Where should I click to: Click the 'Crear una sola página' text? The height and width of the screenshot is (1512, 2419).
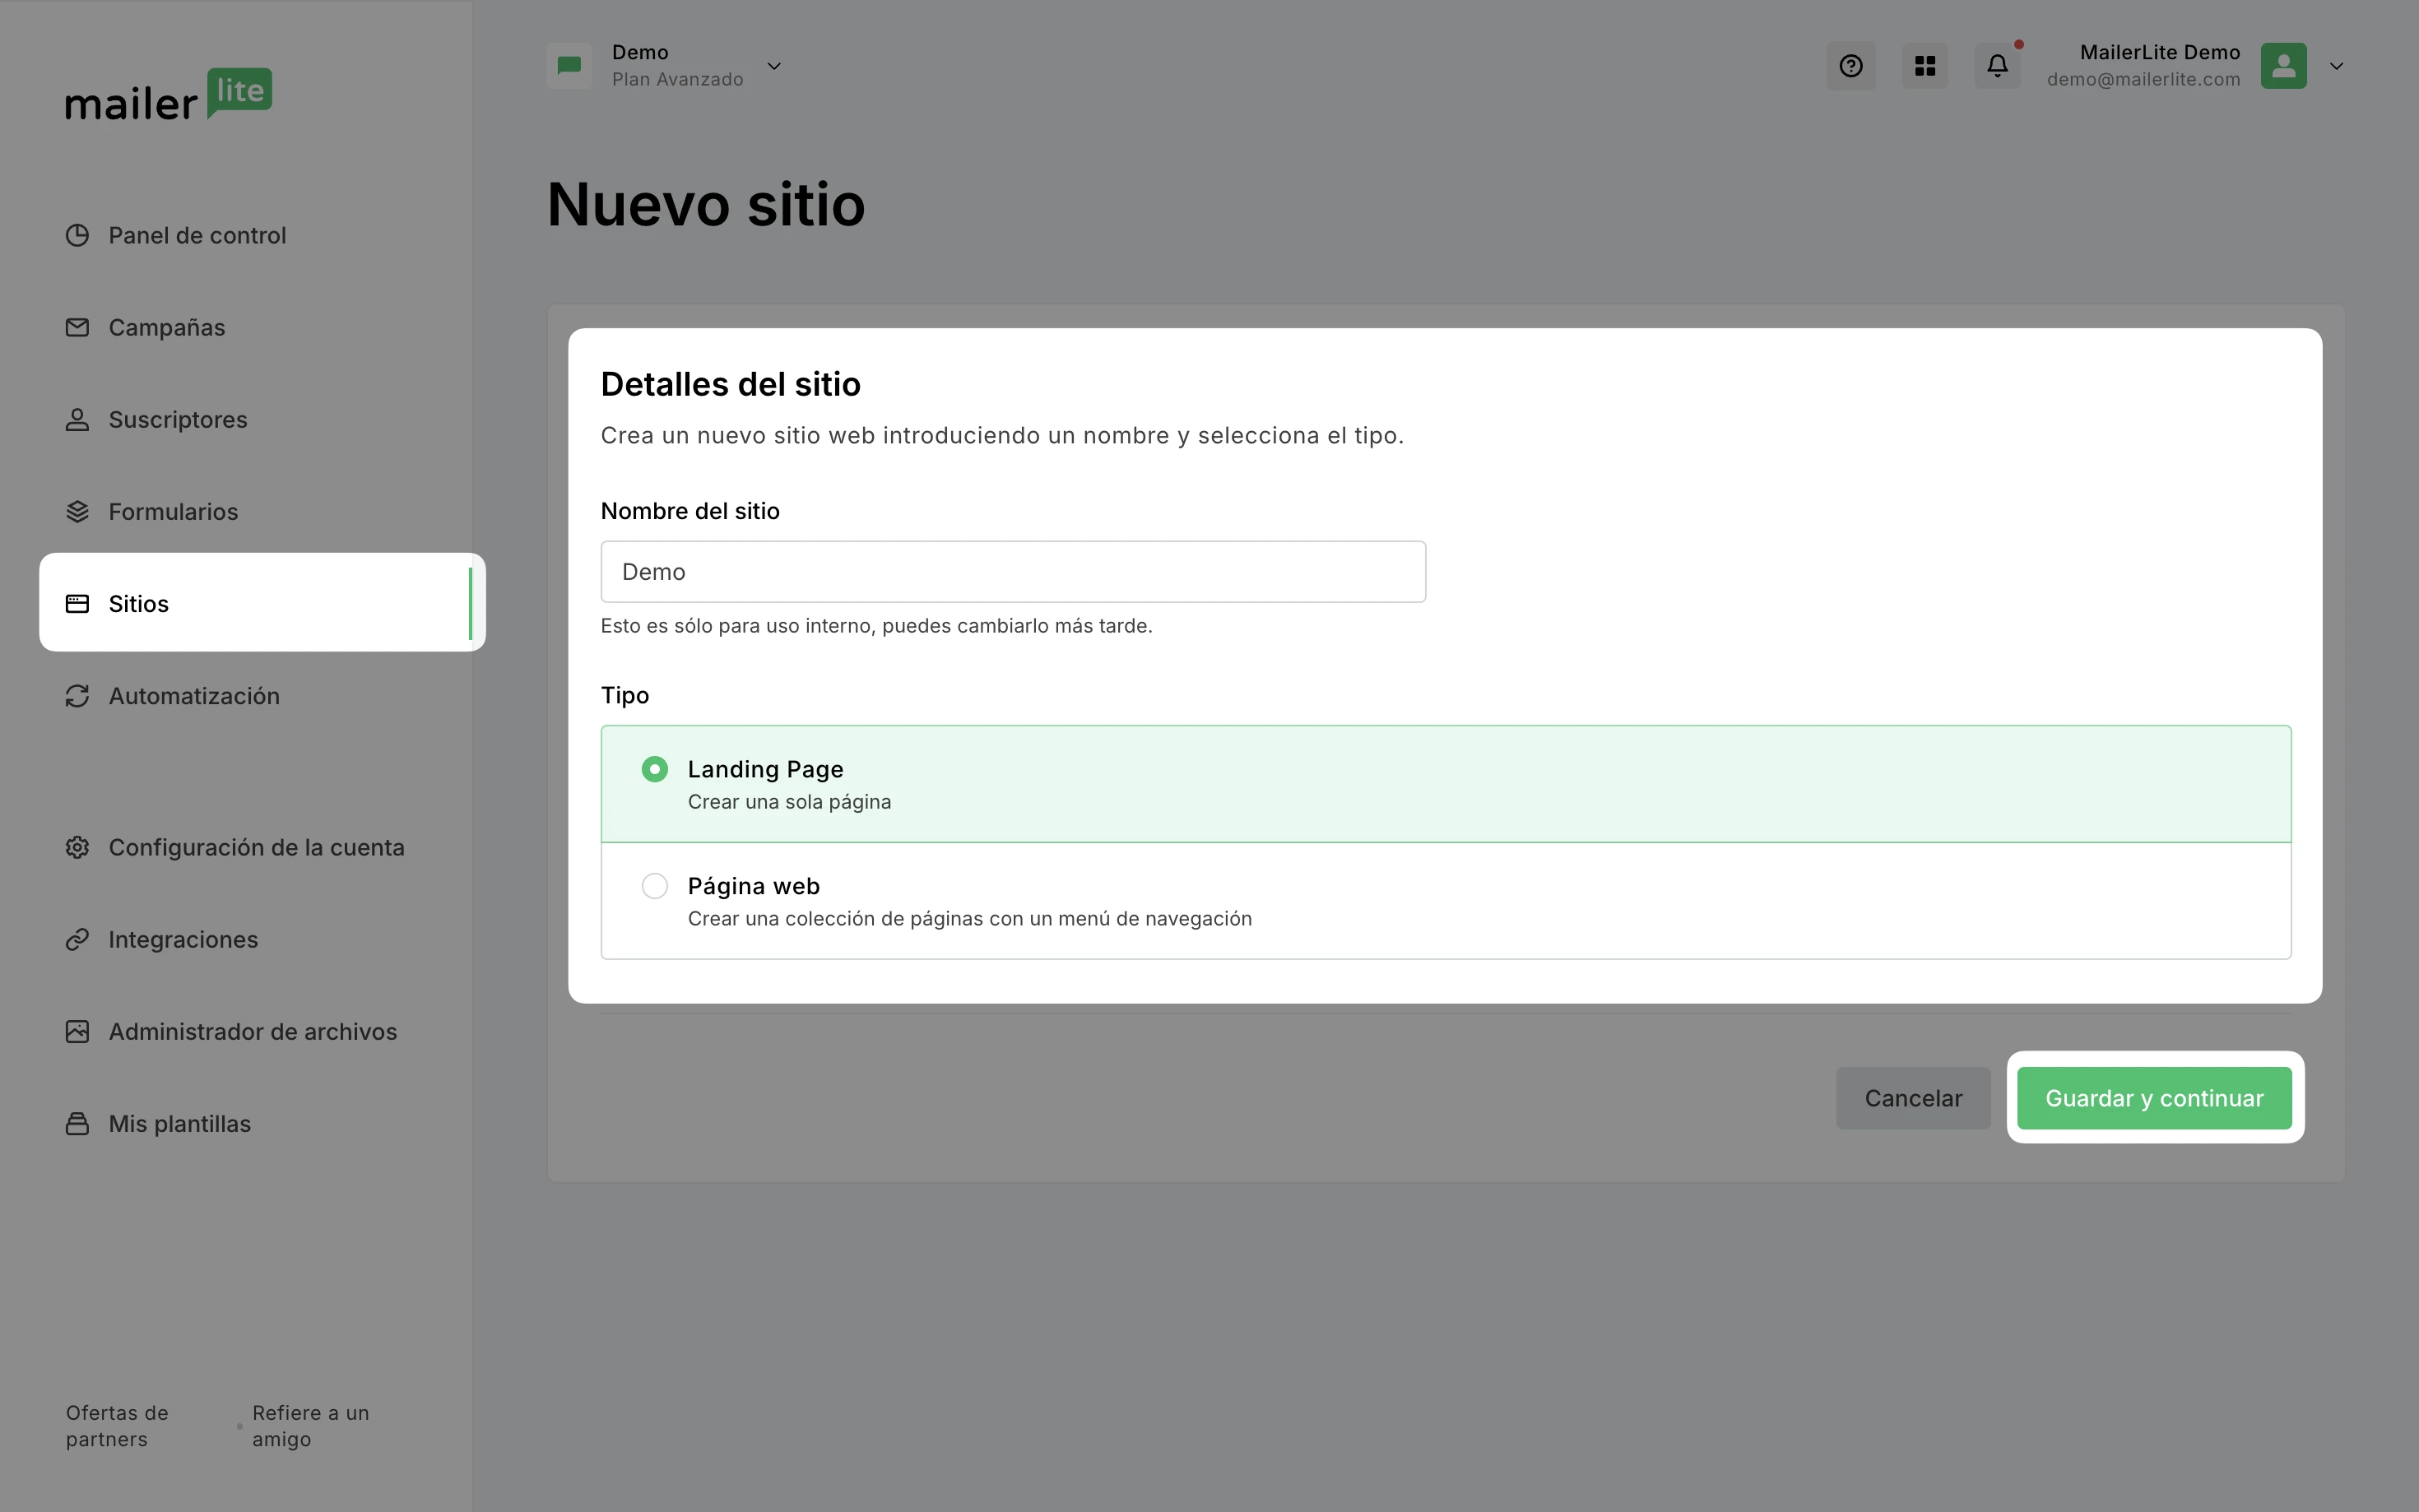click(789, 801)
